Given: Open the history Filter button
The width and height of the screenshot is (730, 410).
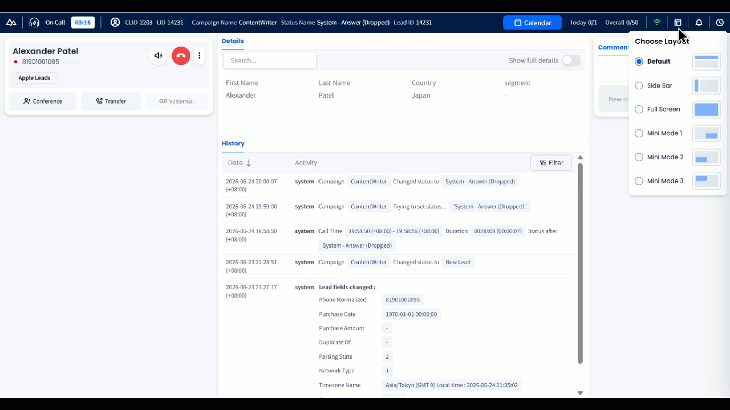Looking at the screenshot, I should (x=551, y=163).
